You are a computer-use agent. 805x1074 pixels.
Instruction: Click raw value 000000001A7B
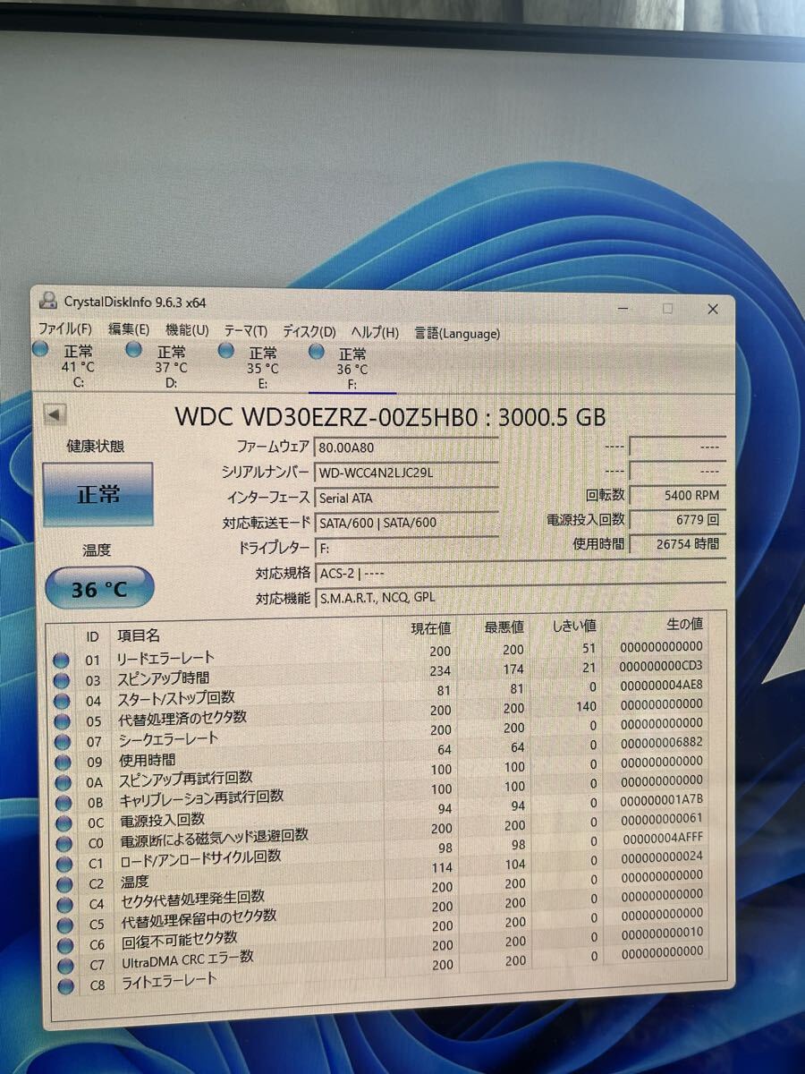661,799
